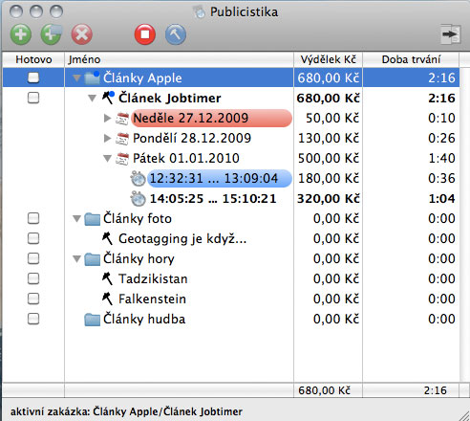Collapse the Články Apple folder
The height and width of the screenshot is (421, 470).
point(76,78)
